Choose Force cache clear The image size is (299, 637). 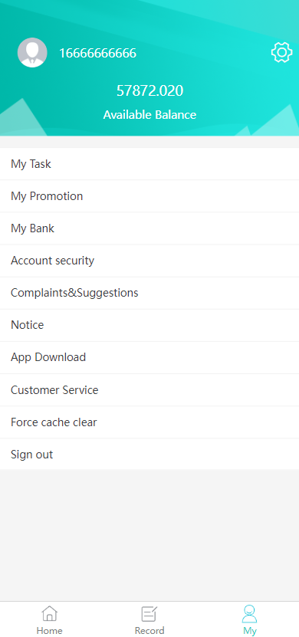coord(149,422)
